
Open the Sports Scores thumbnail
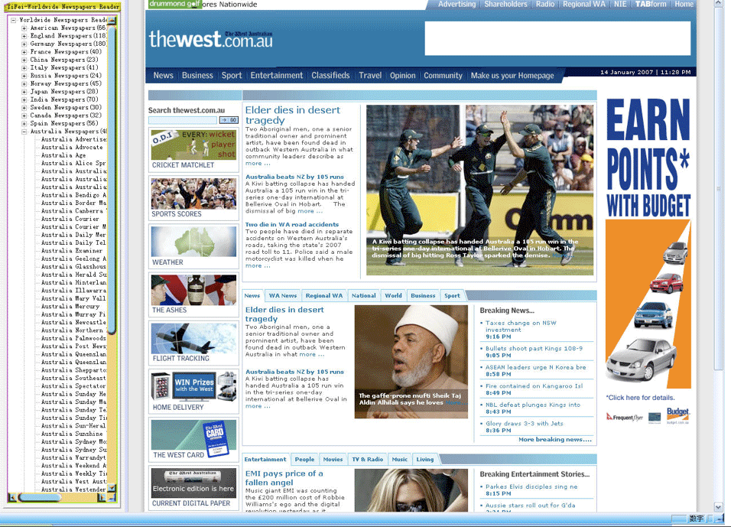193,194
